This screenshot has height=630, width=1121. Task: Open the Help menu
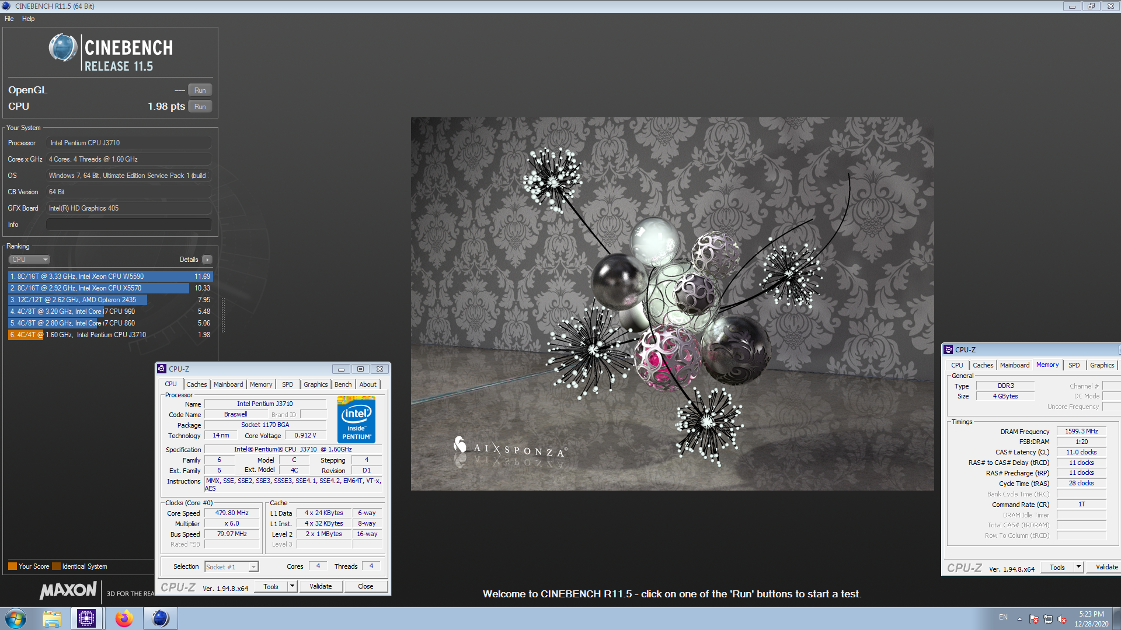pos(28,19)
